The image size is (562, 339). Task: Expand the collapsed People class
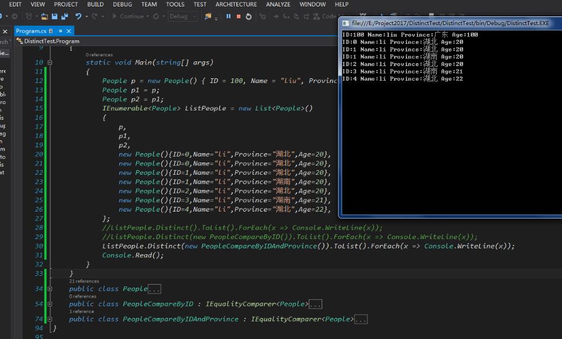click(50, 289)
